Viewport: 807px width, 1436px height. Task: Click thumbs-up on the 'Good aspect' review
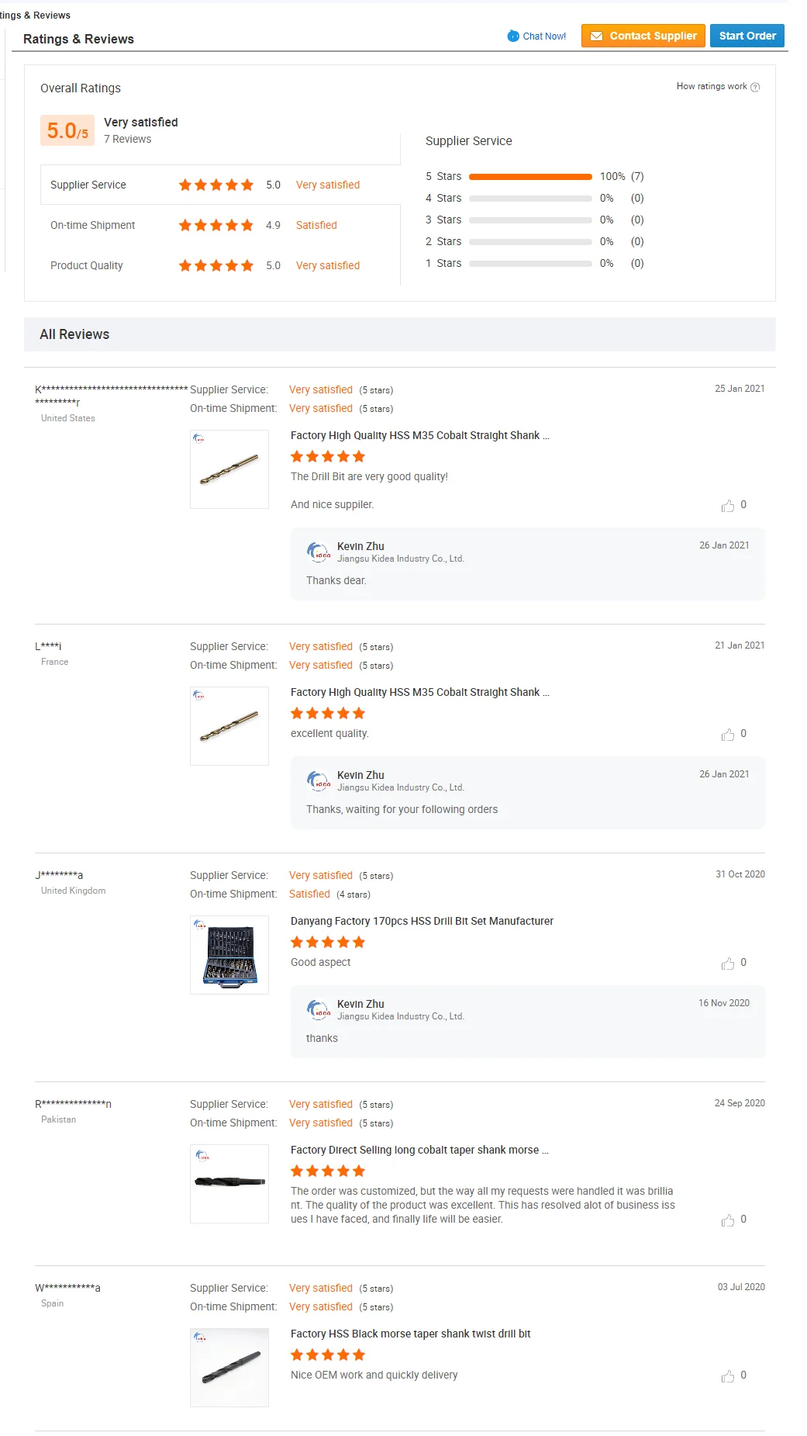(727, 964)
